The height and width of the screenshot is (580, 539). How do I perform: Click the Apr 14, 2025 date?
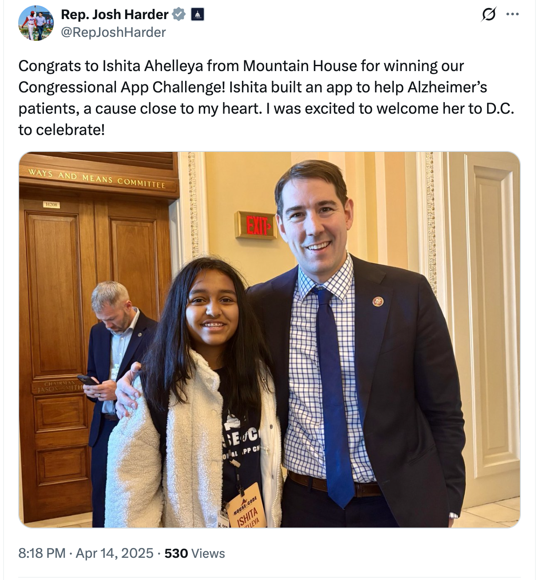(x=115, y=553)
